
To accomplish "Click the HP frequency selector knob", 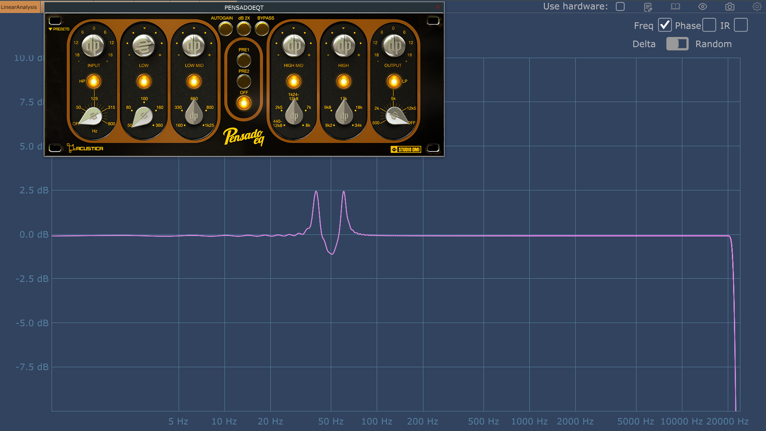I will click(92, 117).
